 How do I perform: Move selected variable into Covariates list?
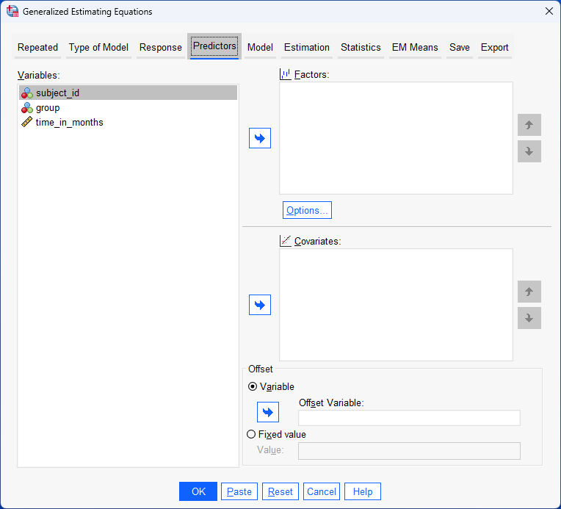click(260, 305)
